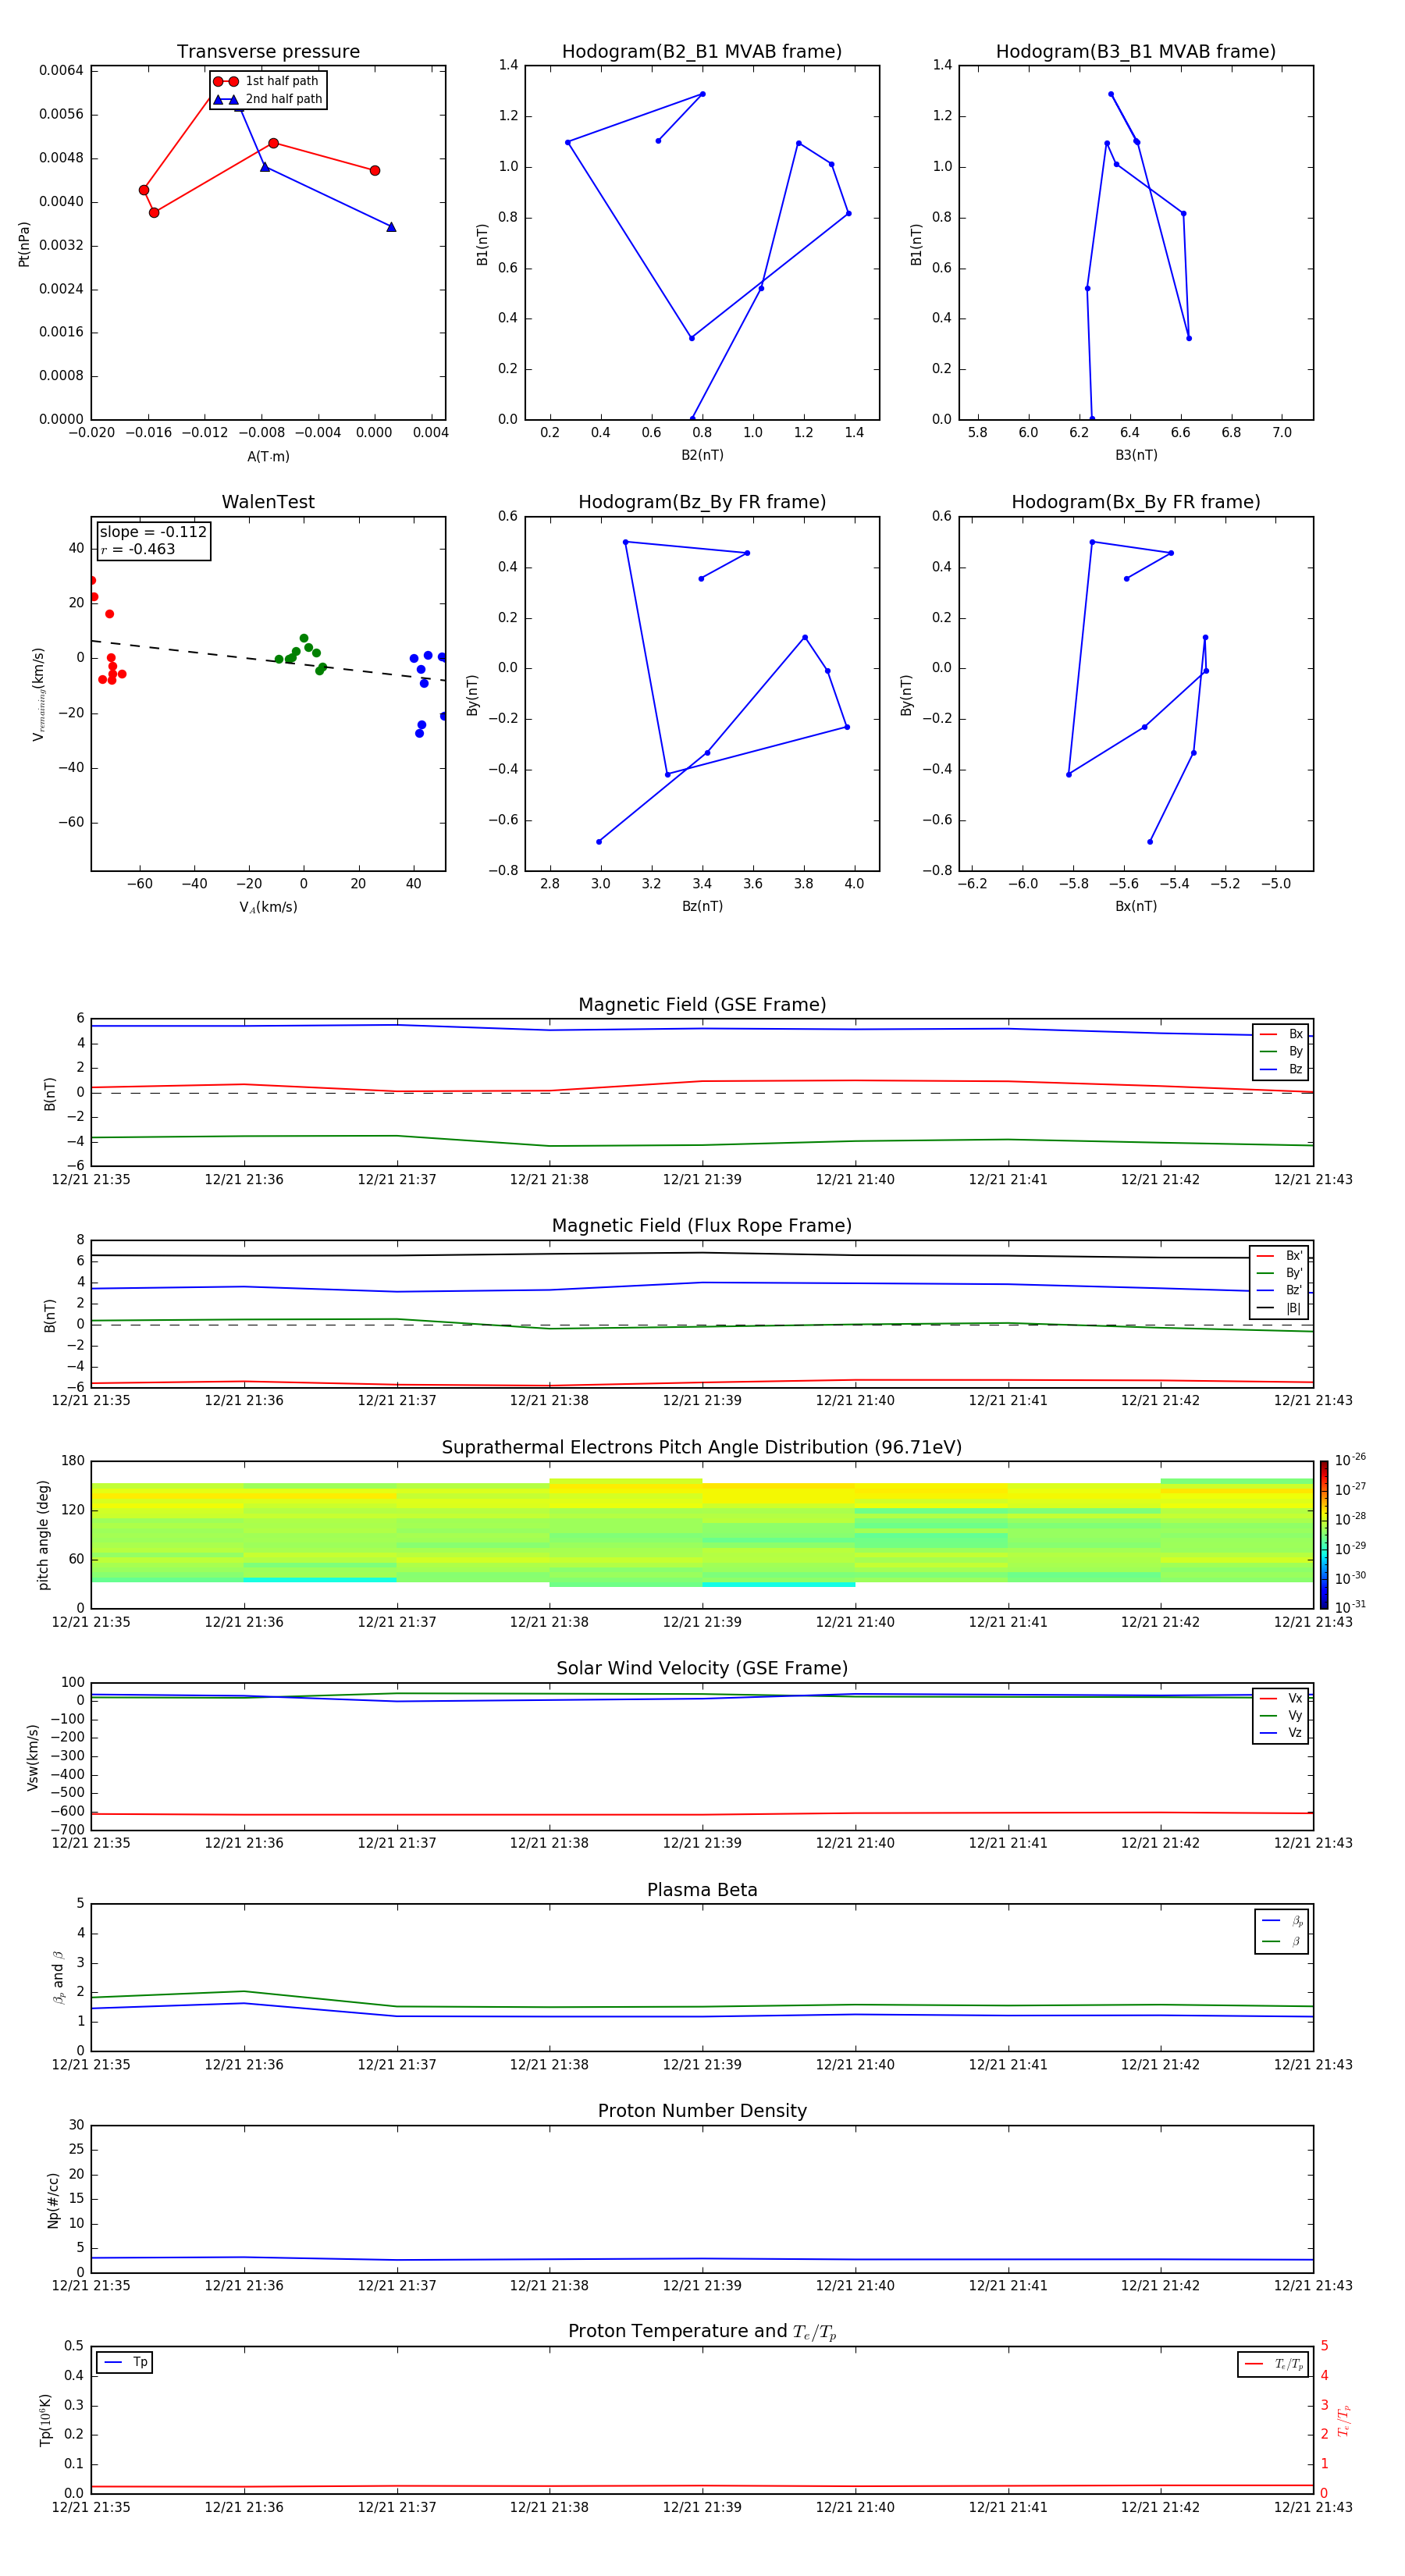The image size is (1405, 2576).
Task: Click the Vy legend entry in velocity plot
Action: (x=1281, y=1716)
